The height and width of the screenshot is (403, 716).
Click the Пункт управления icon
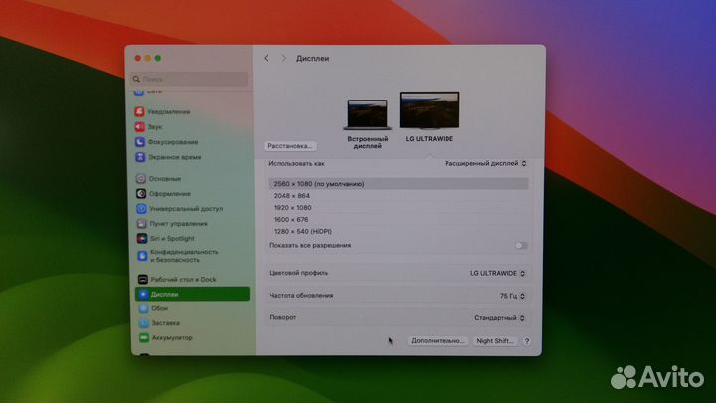(142, 224)
